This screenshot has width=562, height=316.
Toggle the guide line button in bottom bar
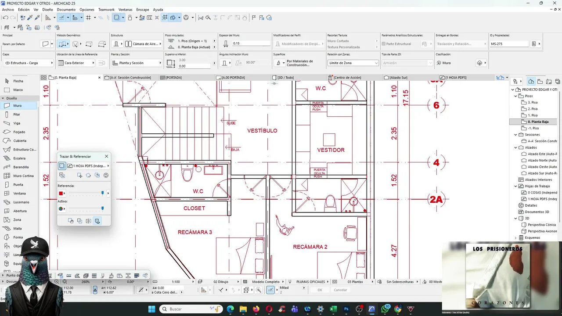pyautogui.click(x=271, y=290)
